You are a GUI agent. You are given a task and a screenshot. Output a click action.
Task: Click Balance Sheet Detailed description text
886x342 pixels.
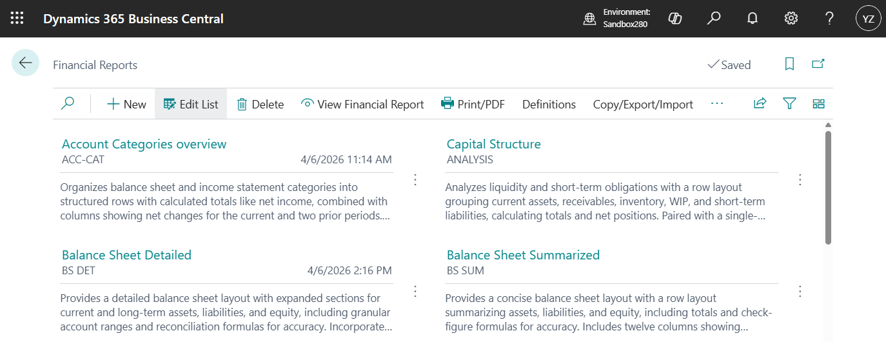226,312
